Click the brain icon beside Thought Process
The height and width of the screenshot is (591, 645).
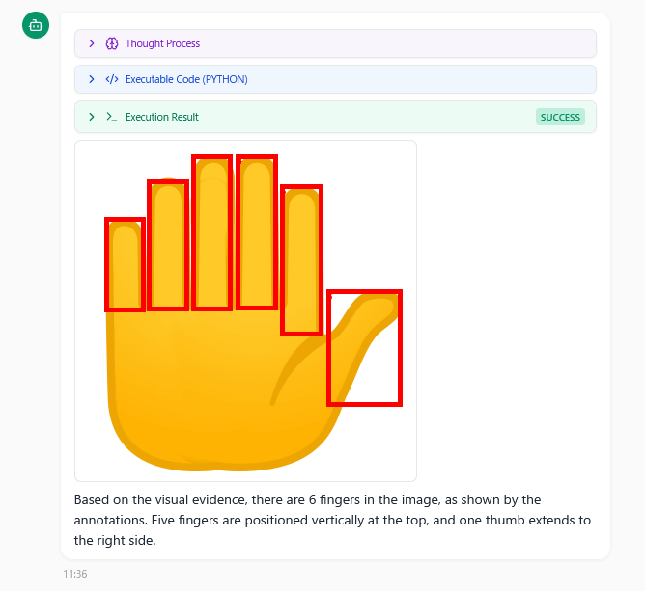pos(112,43)
